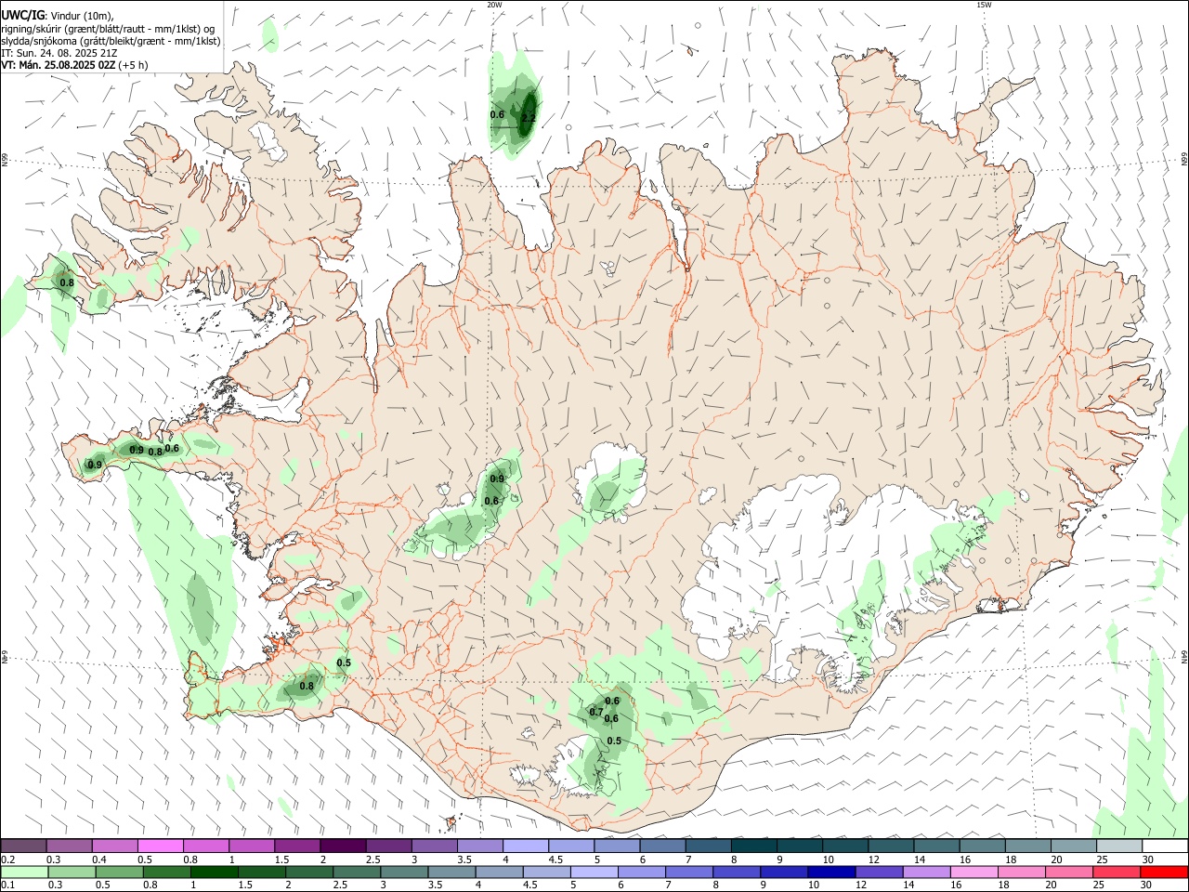Click the '0.6' value beside the 2.2 label

(497, 114)
